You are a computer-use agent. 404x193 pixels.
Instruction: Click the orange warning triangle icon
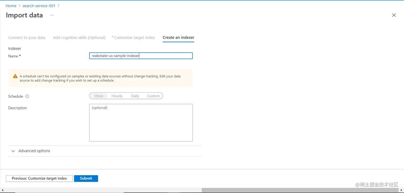[x=15, y=76]
